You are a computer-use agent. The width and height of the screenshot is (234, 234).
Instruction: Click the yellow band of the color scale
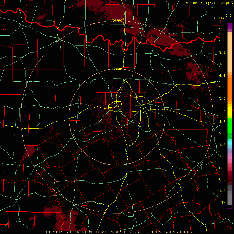(230, 111)
